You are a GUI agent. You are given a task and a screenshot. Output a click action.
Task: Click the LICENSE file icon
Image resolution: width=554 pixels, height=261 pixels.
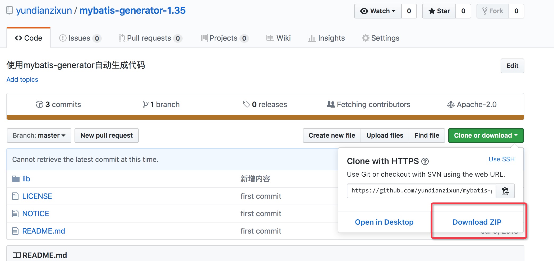(x=15, y=196)
